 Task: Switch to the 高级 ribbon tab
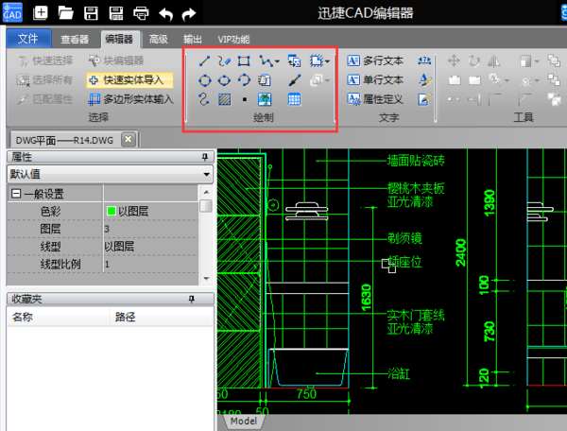click(159, 39)
